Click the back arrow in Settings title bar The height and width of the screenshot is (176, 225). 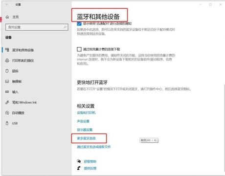tap(7, 4)
